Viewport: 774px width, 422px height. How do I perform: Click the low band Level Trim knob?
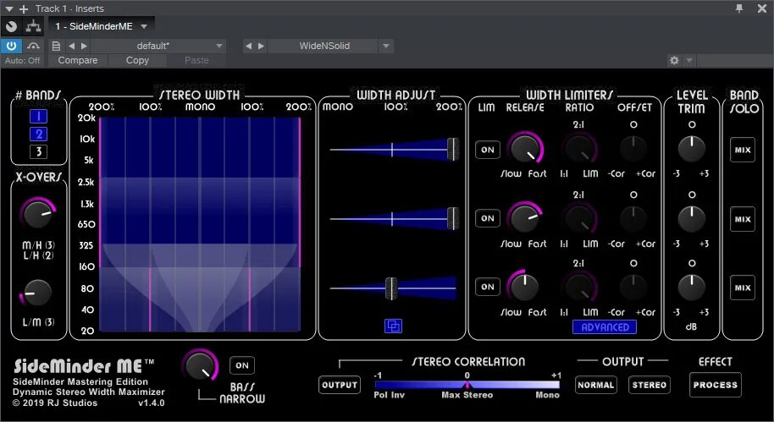(692, 288)
